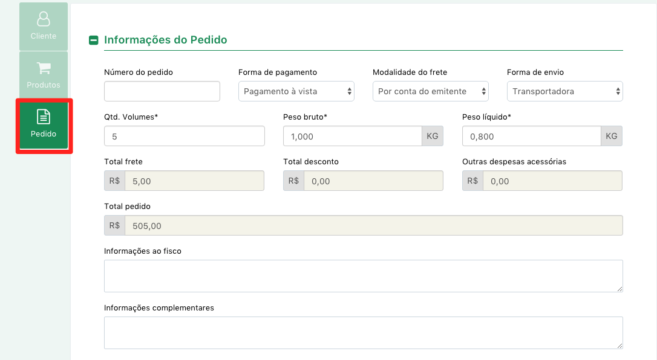Click the Total pedido value field

374,225
